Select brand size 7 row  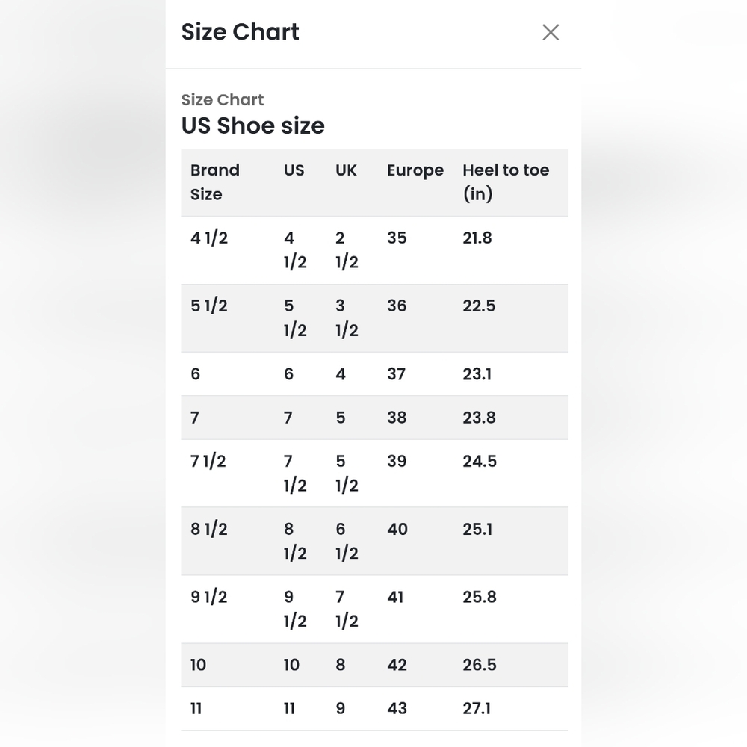(374, 418)
